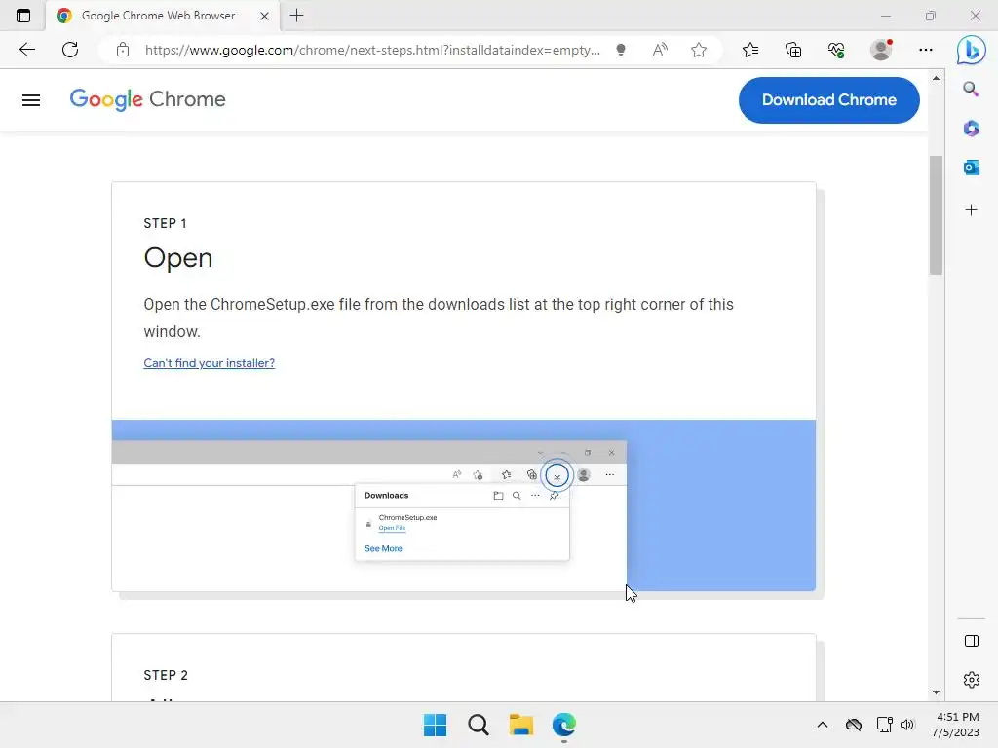Show hidden system tray icons
Image resolution: width=998 pixels, height=748 pixels.
click(x=823, y=725)
